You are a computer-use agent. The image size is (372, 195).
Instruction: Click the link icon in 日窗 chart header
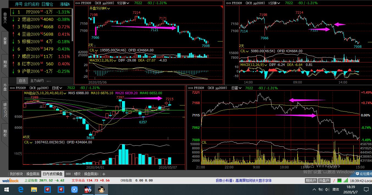click(x=191, y=88)
